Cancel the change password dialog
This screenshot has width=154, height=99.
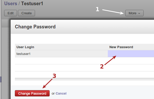click(61, 94)
